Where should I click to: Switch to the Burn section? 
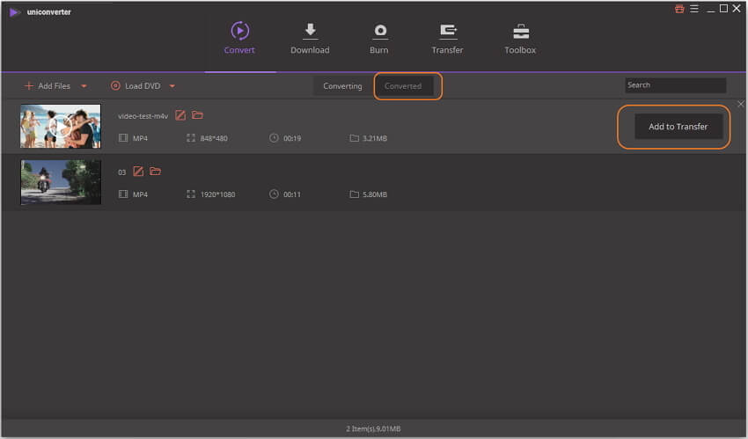[379, 38]
